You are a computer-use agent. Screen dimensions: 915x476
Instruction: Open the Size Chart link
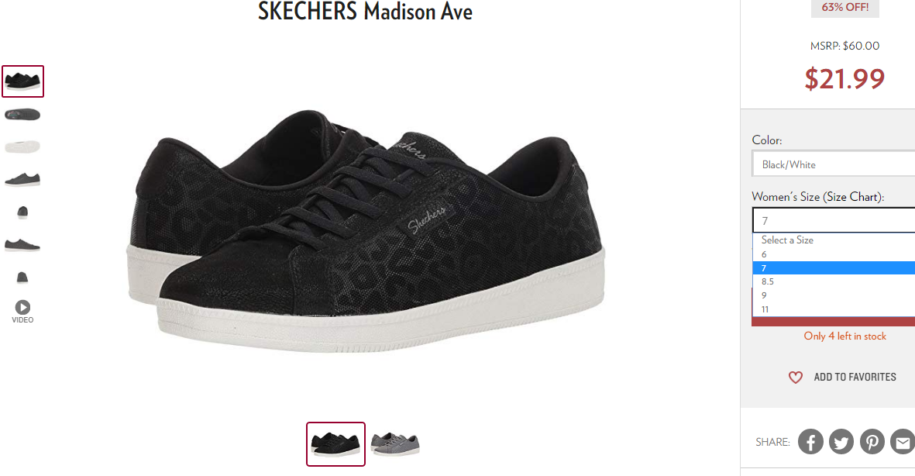pyautogui.click(x=850, y=197)
